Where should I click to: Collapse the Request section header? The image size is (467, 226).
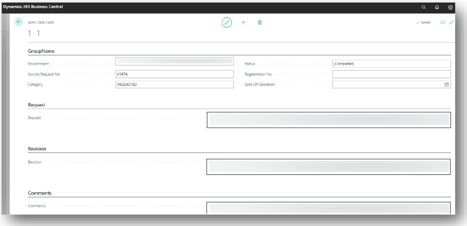click(36, 105)
